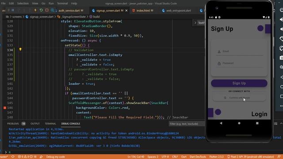Screen dimensions: 283x159
Task: Open errors and warnings count in status bar
Action: 27,157
